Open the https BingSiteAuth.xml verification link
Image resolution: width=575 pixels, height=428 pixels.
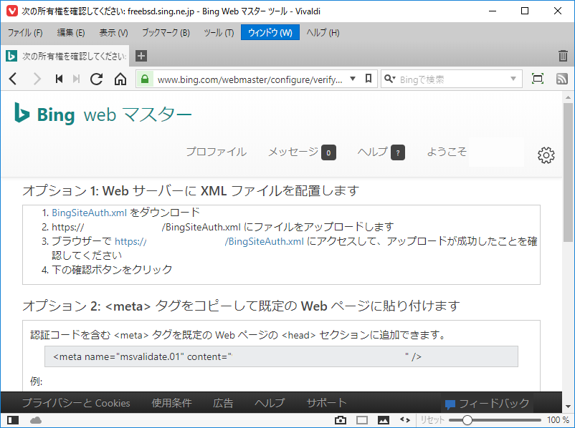[209, 241]
